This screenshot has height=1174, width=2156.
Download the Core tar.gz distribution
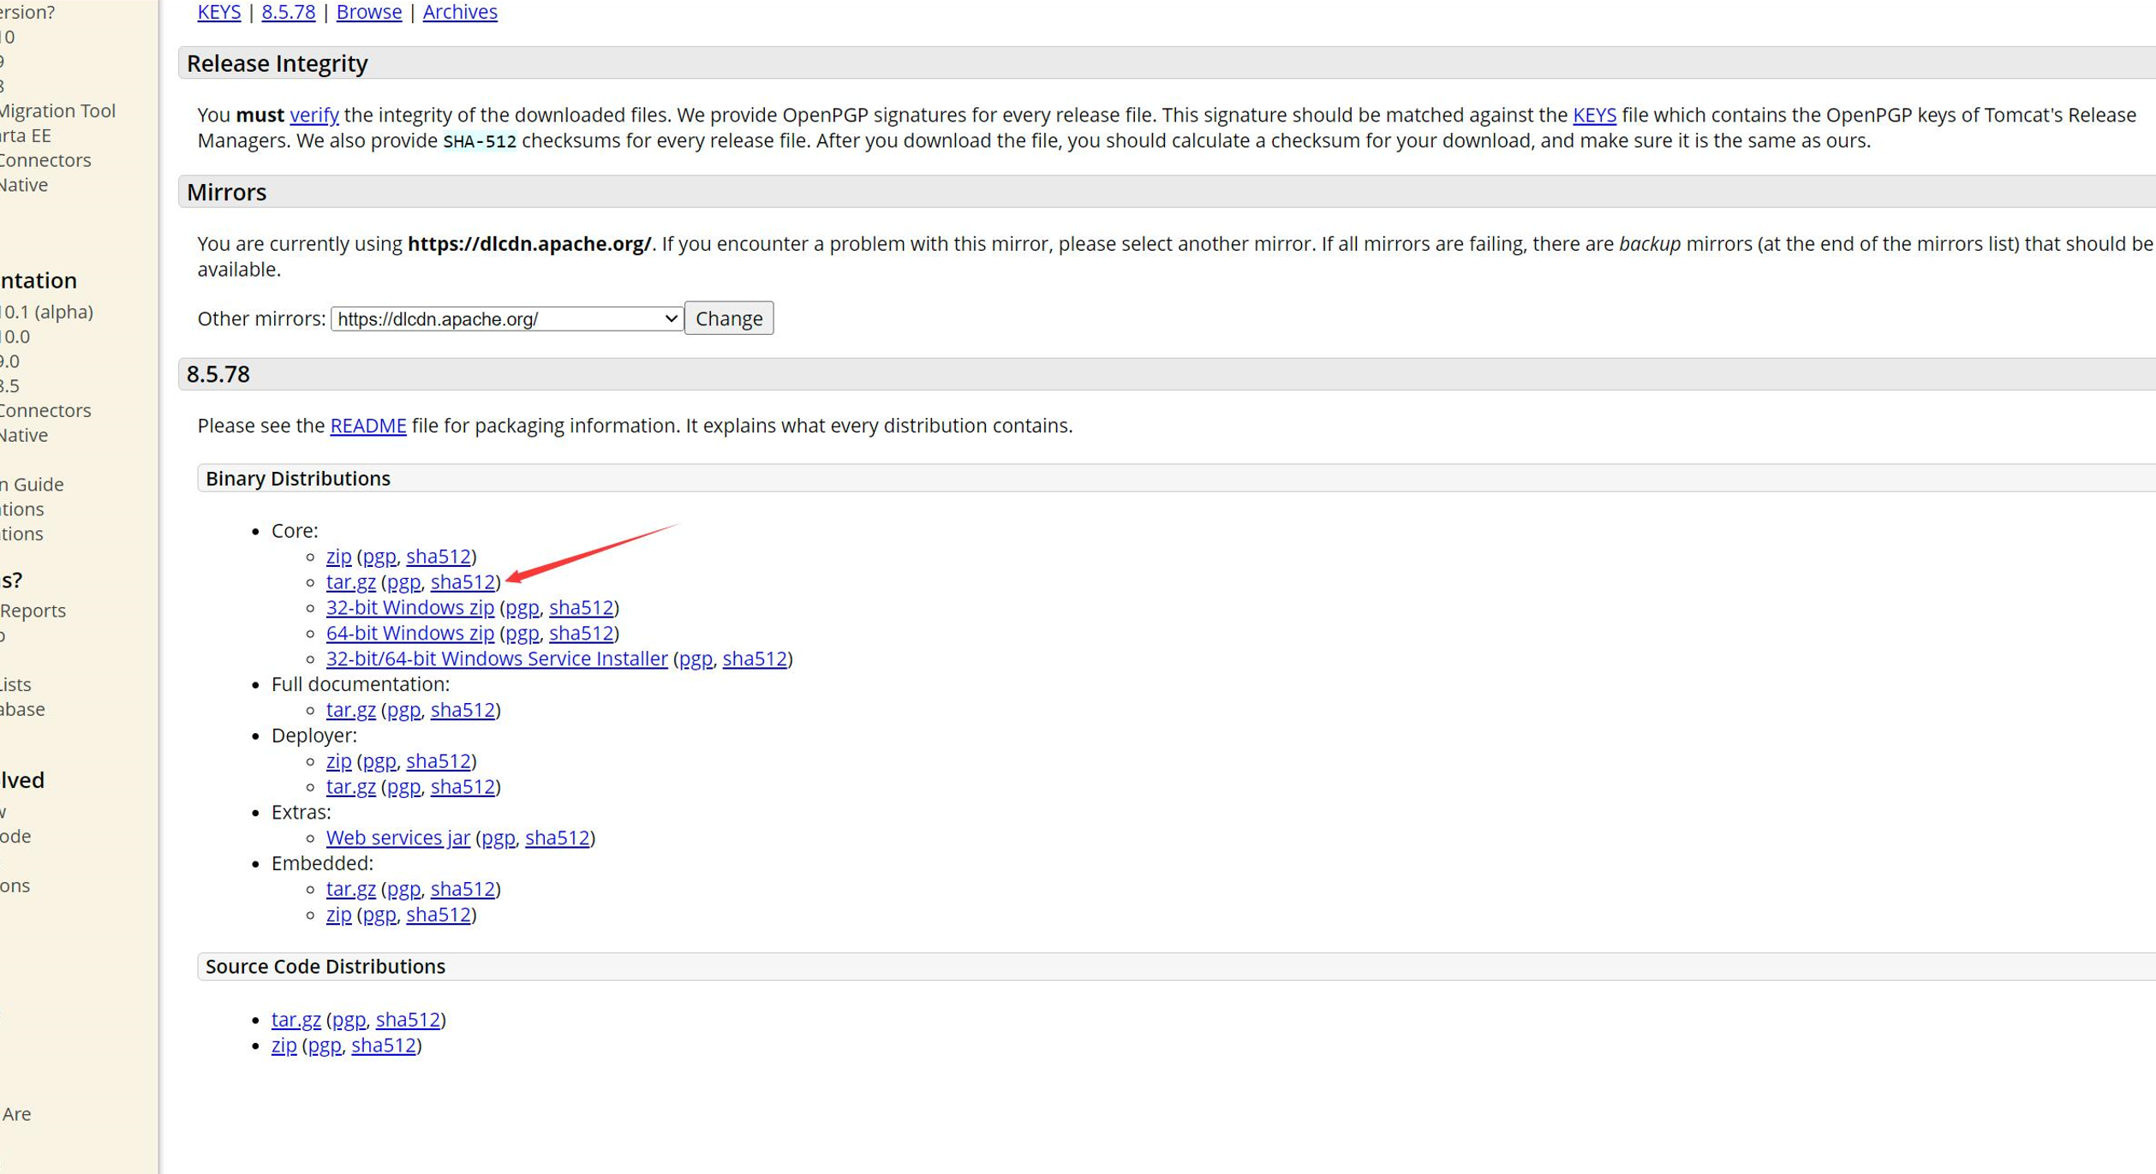(350, 582)
